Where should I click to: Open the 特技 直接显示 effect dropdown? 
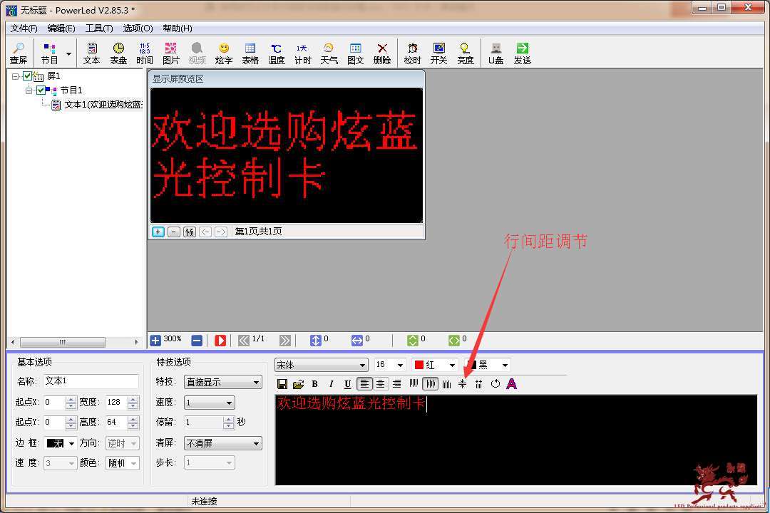click(x=223, y=382)
